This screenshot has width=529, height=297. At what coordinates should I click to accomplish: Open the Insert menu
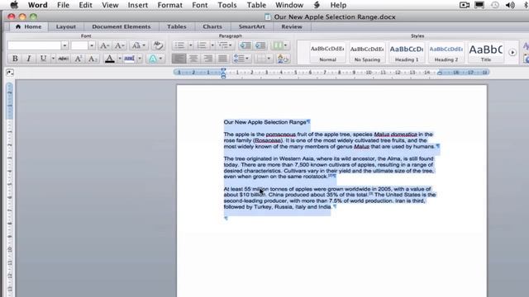click(x=138, y=5)
